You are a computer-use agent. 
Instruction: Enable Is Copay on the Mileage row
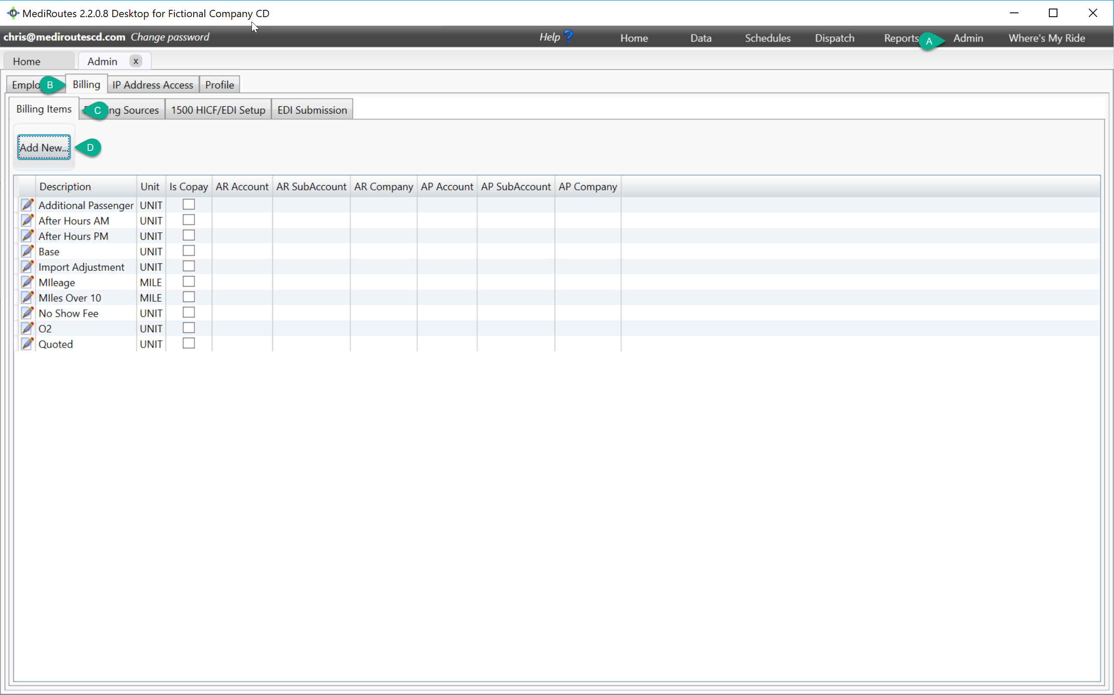(189, 281)
